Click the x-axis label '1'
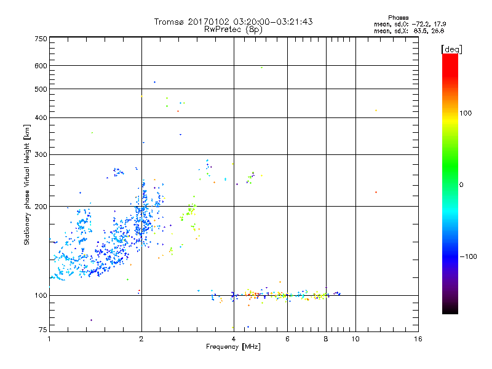492x369 pixels. (49, 339)
